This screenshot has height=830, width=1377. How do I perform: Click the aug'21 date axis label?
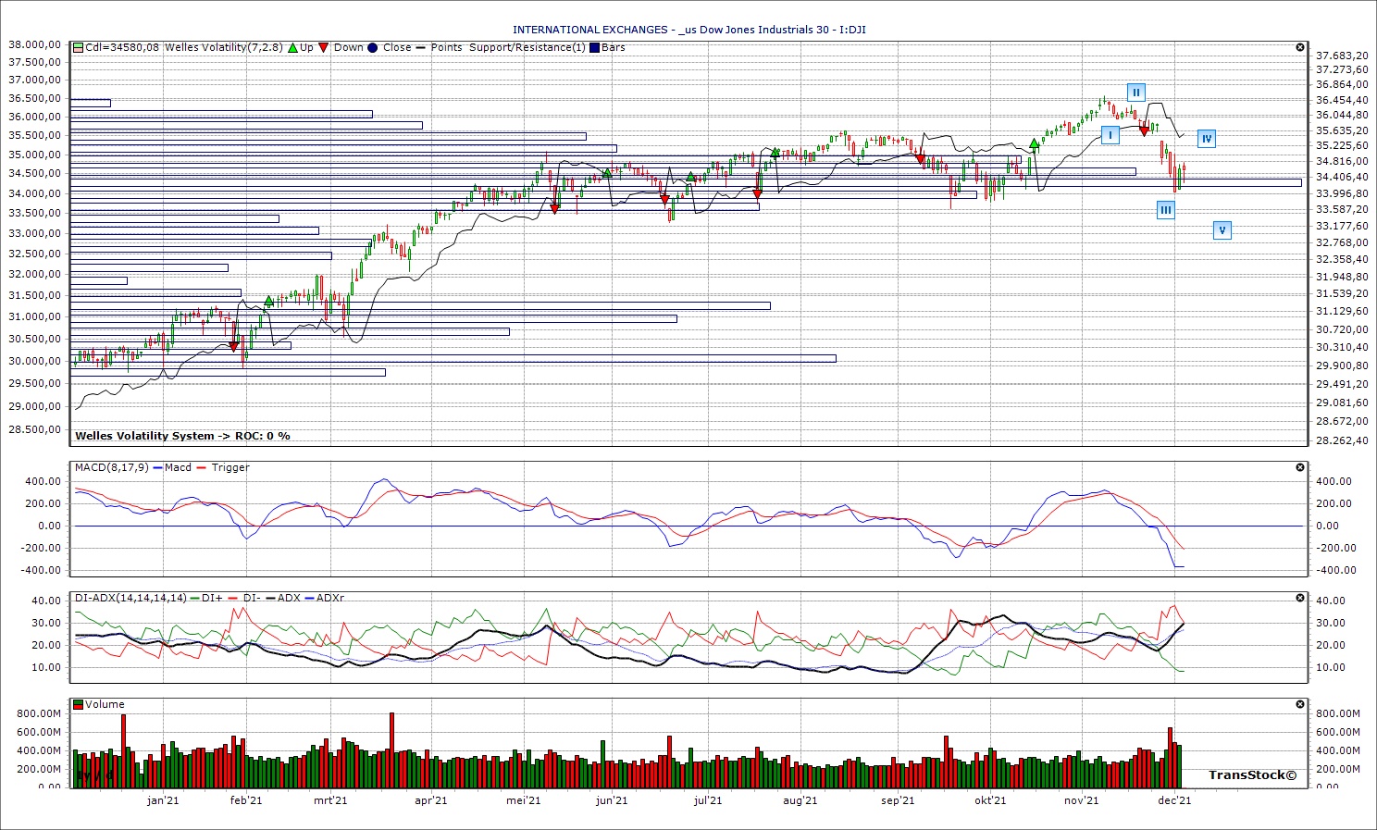800,800
